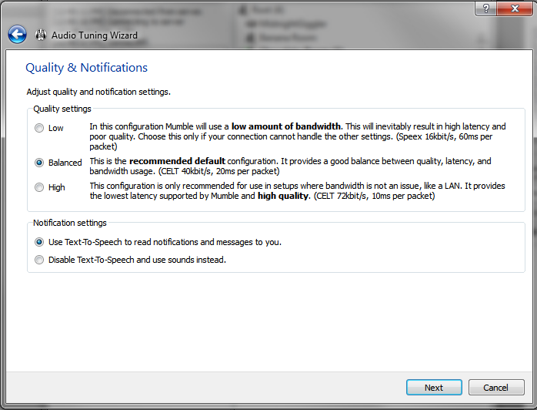Click the Quality & Notifications heading
537x410 pixels.
coord(87,68)
